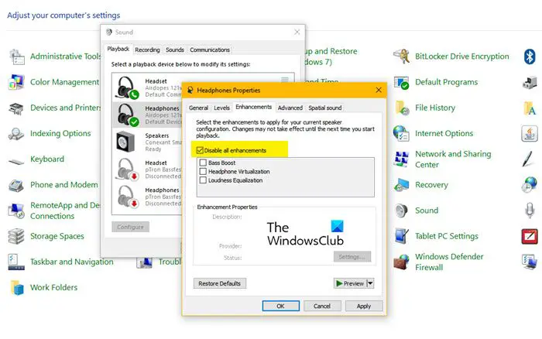Close the Headphones Properties dialog
Screen dimensions: 542x339
click(x=379, y=91)
